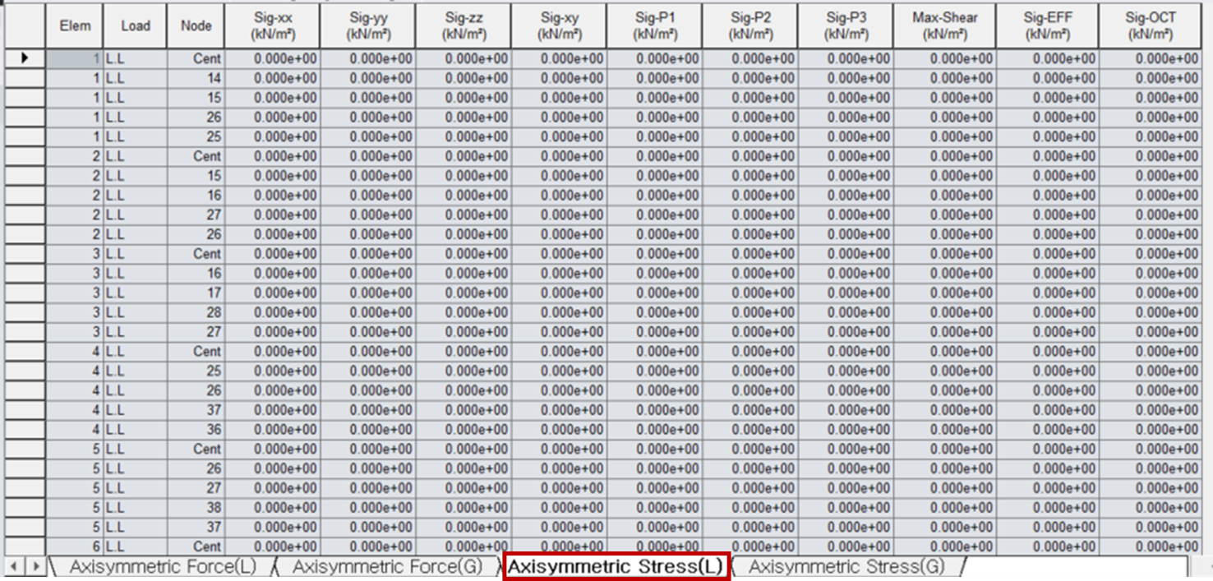Click the Elem column header
This screenshot has width=1213, height=581.
point(75,26)
